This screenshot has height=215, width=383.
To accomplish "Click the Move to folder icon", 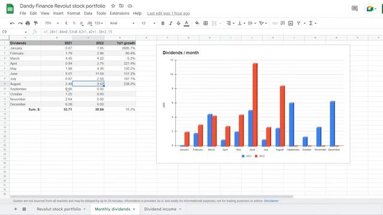I will [121, 6].
